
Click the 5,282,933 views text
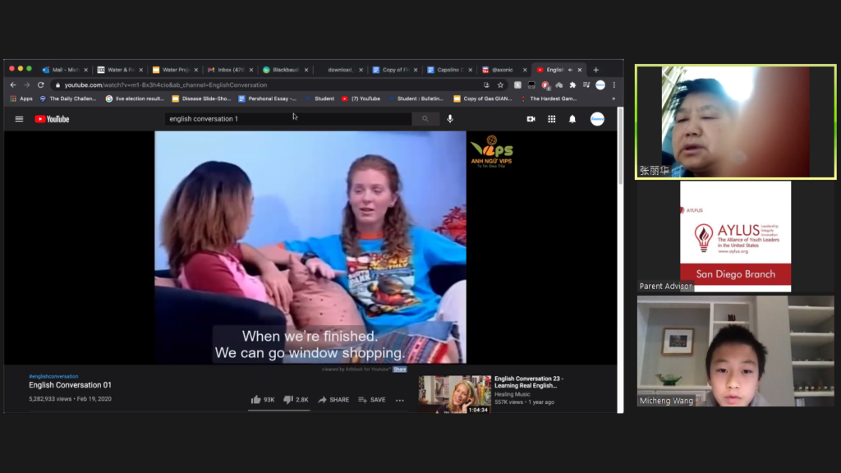[50, 399]
